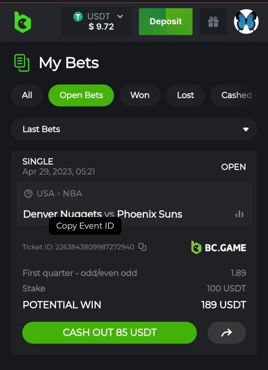Open Denver Nuggets vs Phoenix Suns event
This screenshot has height=370, width=268.
click(103, 214)
